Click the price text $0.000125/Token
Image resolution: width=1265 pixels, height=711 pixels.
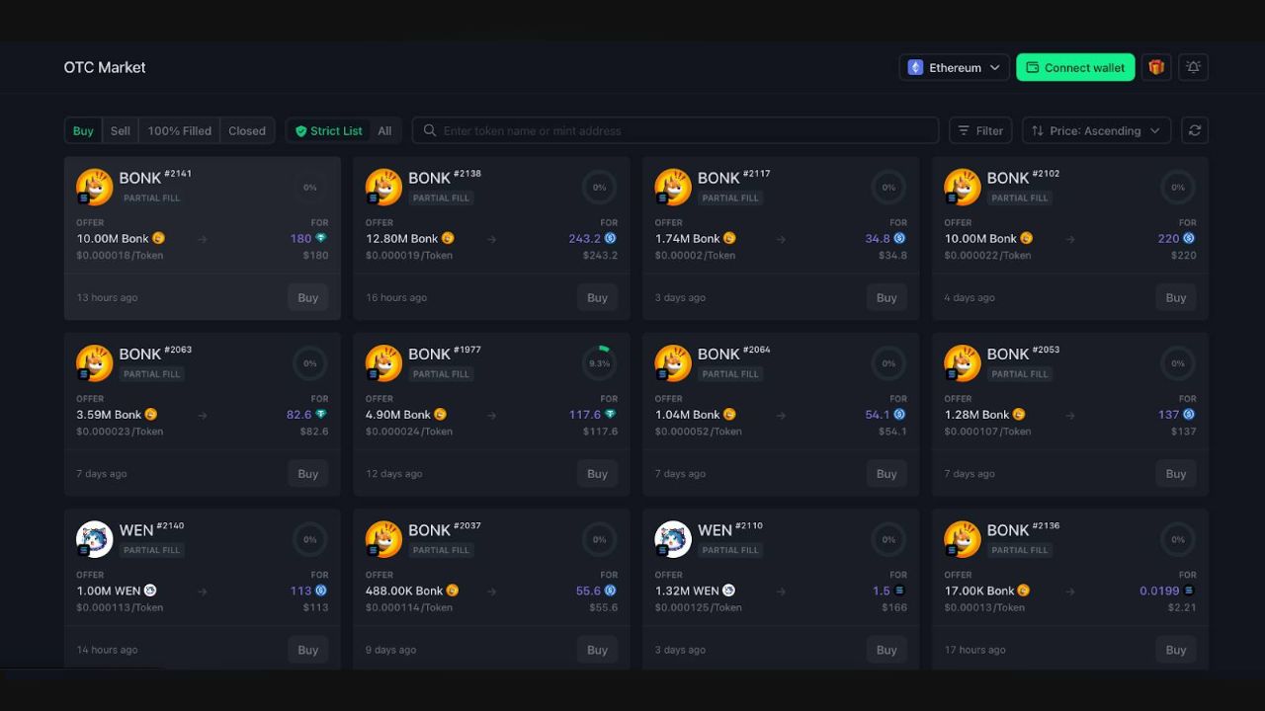pyautogui.click(x=698, y=607)
